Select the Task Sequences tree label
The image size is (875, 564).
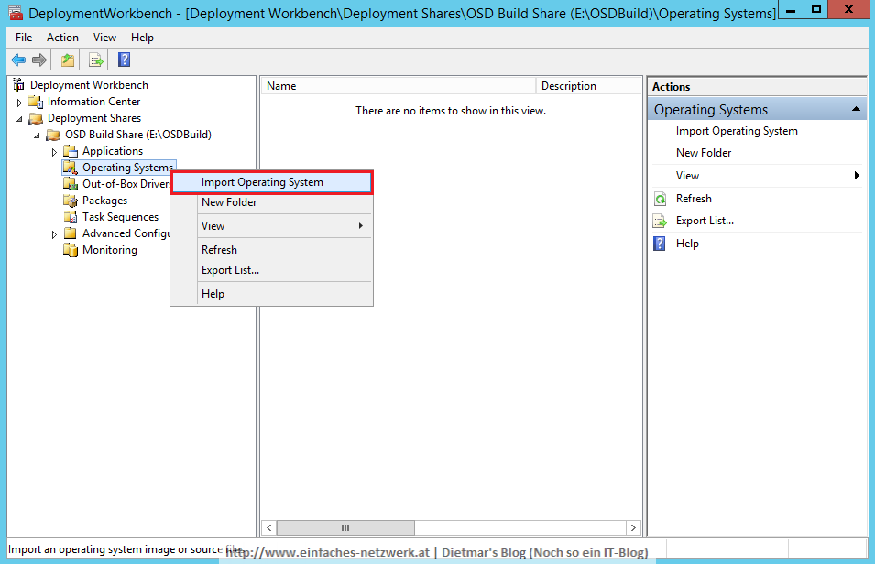click(x=121, y=217)
